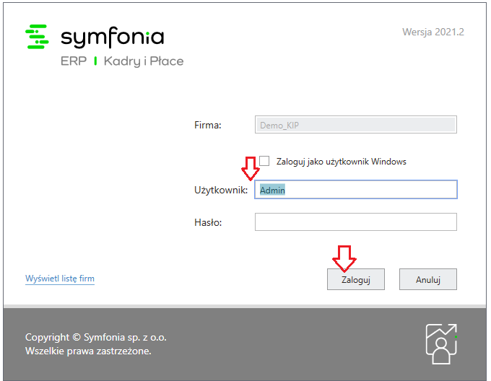Click the green Symfonia logo icon

pos(37,37)
